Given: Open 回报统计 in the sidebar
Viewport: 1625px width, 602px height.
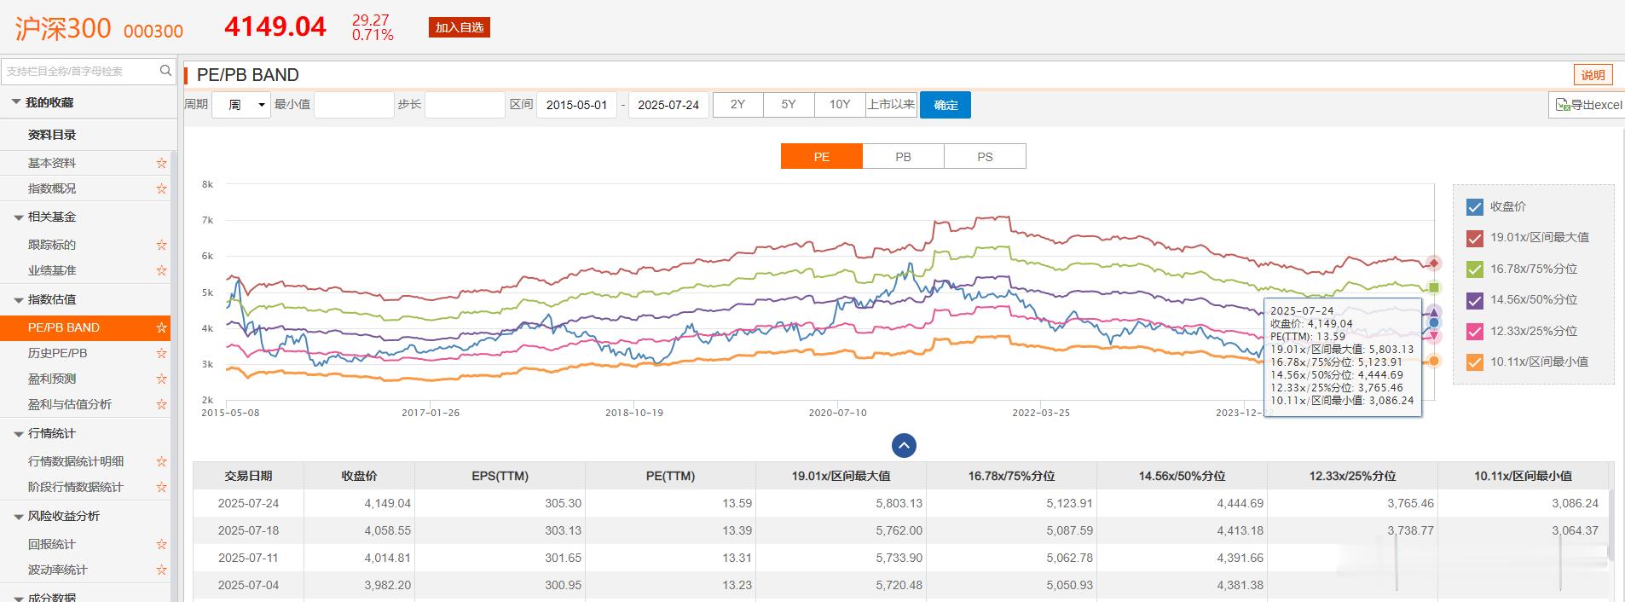Looking at the screenshot, I should coord(52,544).
